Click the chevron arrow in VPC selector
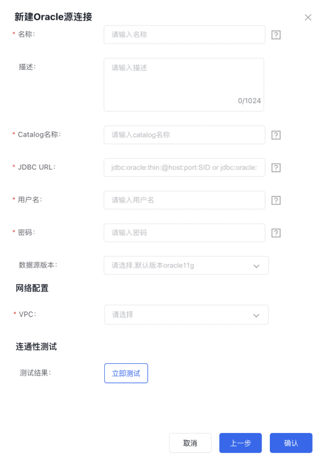 point(256,315)
